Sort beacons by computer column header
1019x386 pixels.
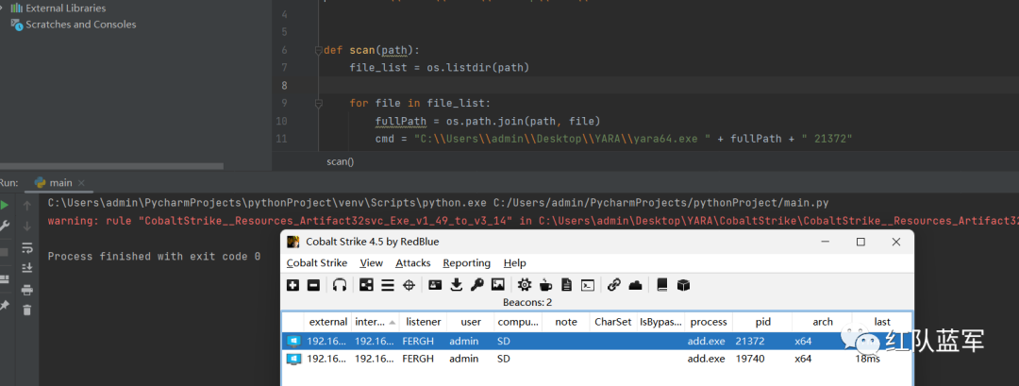coord(518,322)
